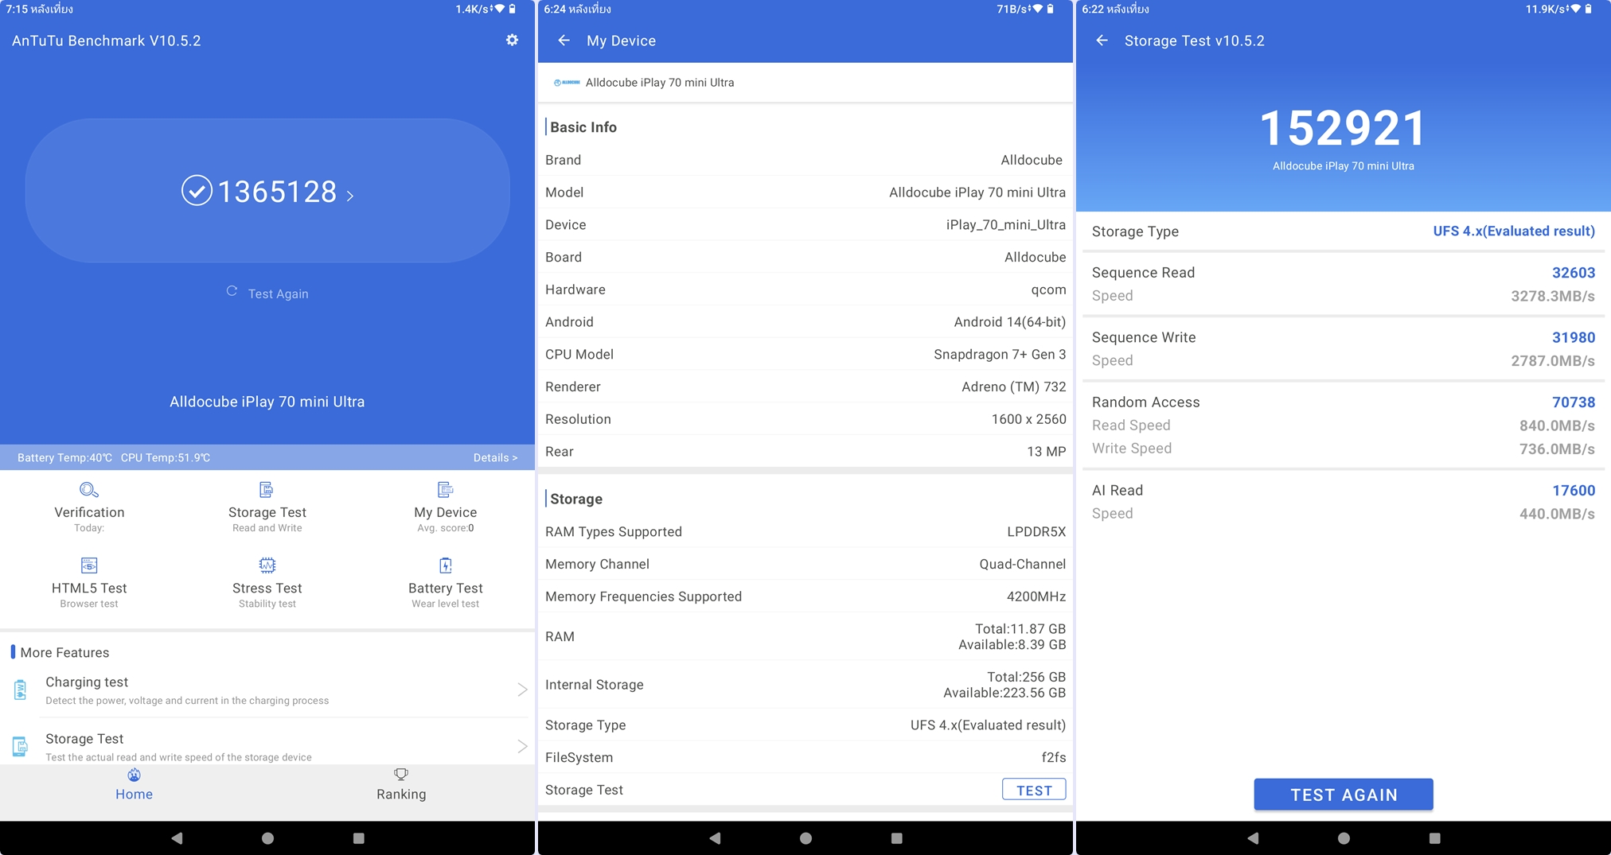Open settings gear in AnTuTu home screen
Screen dimensions: 1611x855
(x=512, y=40)
